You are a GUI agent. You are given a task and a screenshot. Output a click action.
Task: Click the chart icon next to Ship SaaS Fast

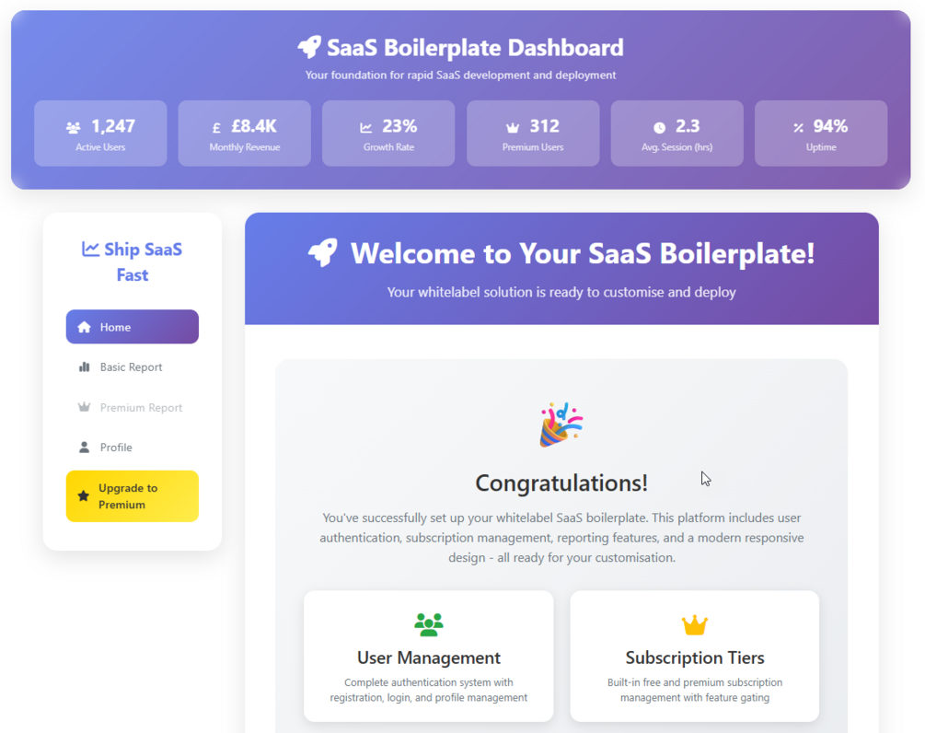90,249
